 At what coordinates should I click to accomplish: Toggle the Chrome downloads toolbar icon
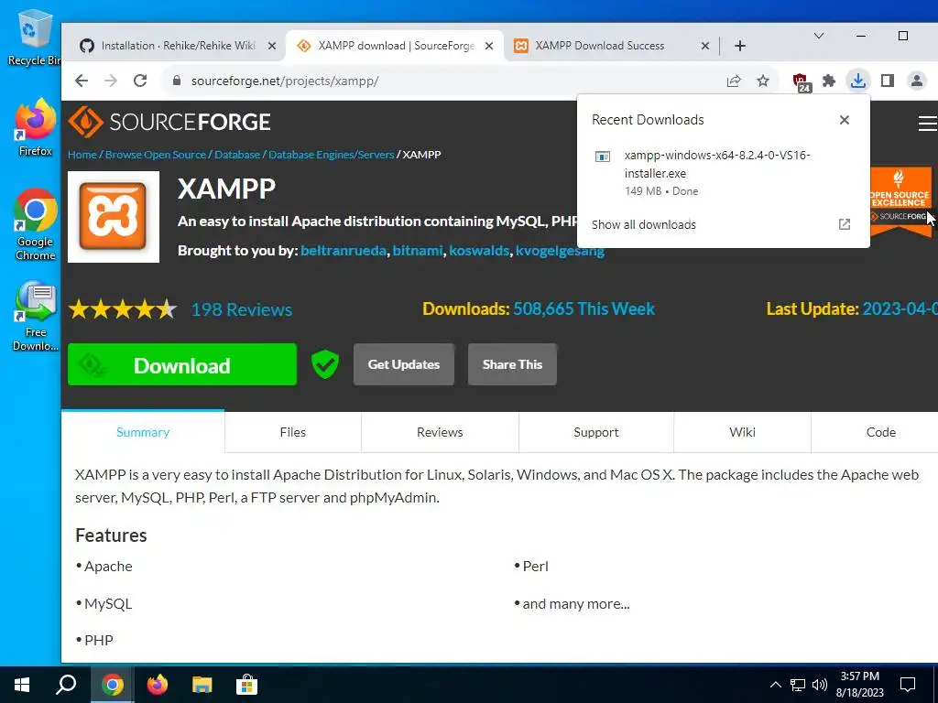point(858,81)
